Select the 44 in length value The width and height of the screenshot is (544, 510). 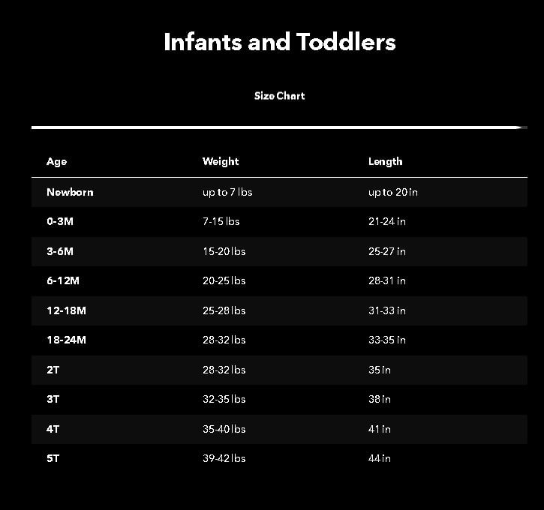380,458
